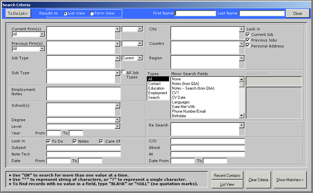Select the List View radio button
This screenshot has height=193, width=313.
click(65, 14)
